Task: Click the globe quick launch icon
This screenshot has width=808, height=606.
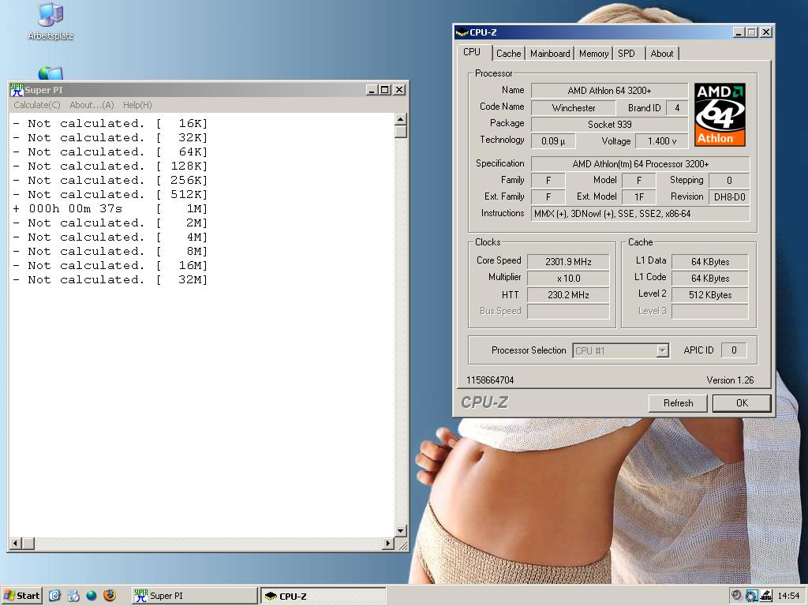Action: 92,596
